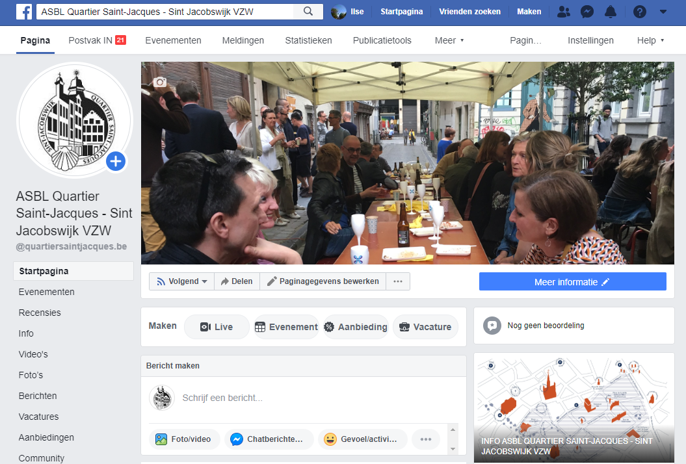This screenshot has height=464, width=686.
Task: Click the Delen button
Action: 237,281
